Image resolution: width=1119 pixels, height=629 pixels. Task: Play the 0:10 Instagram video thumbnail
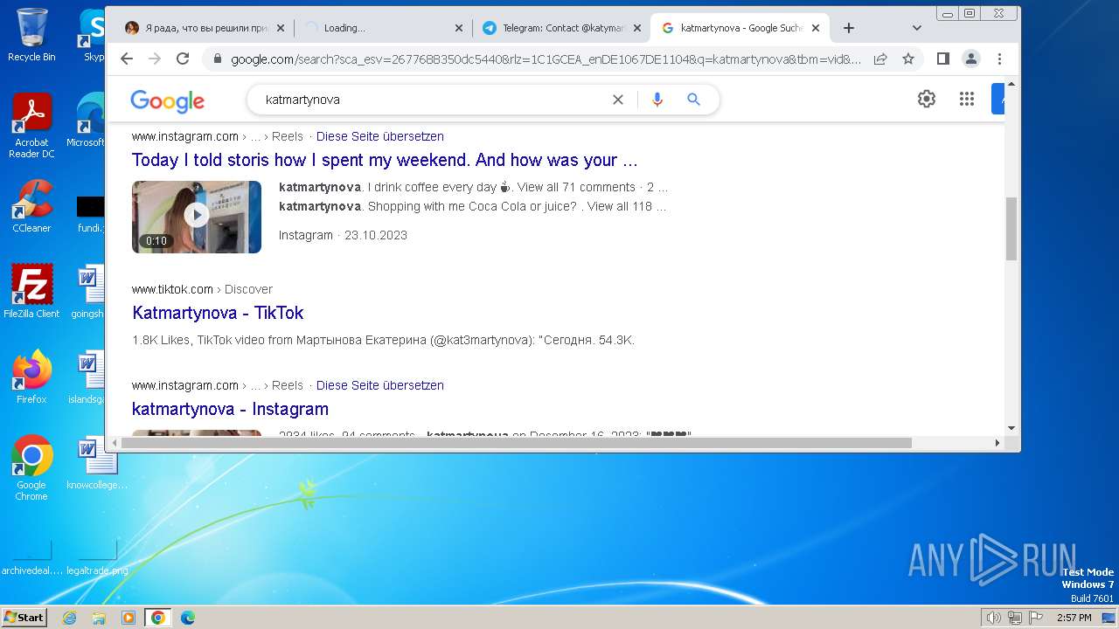click(197, 217)
